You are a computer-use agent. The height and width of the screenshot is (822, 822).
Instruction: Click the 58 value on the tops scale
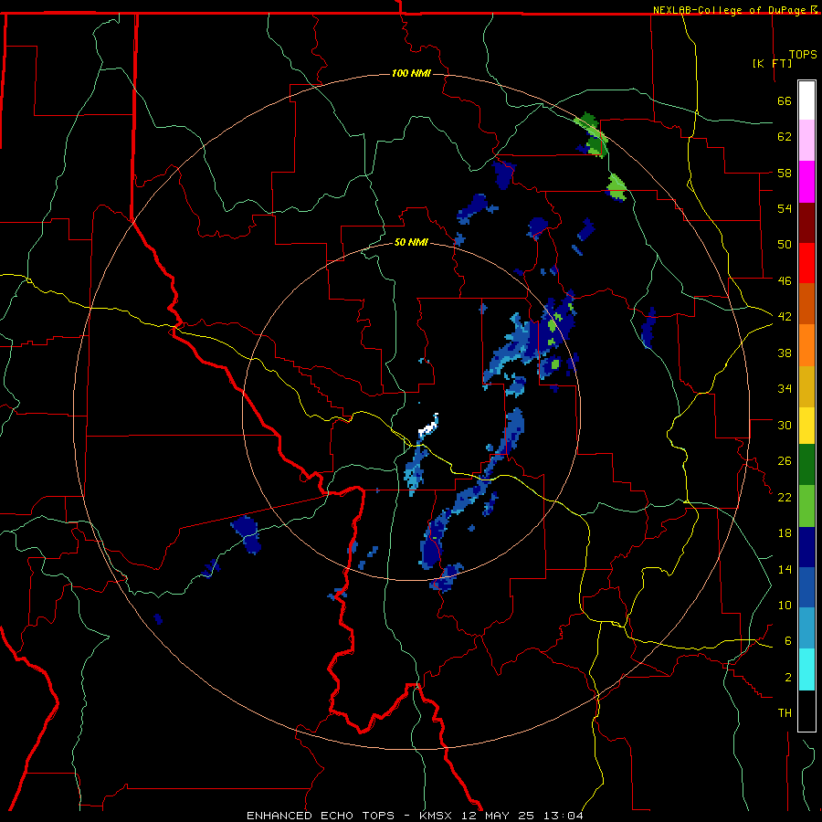[785, 173]
